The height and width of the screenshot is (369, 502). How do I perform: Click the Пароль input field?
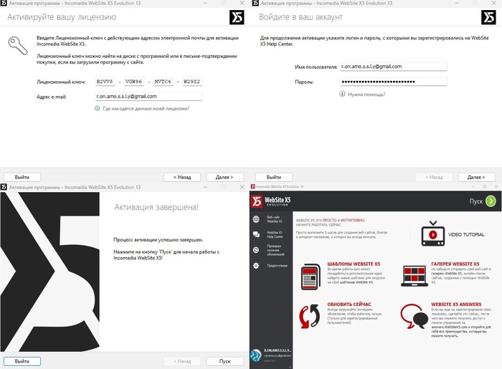(x=394, y=82)
